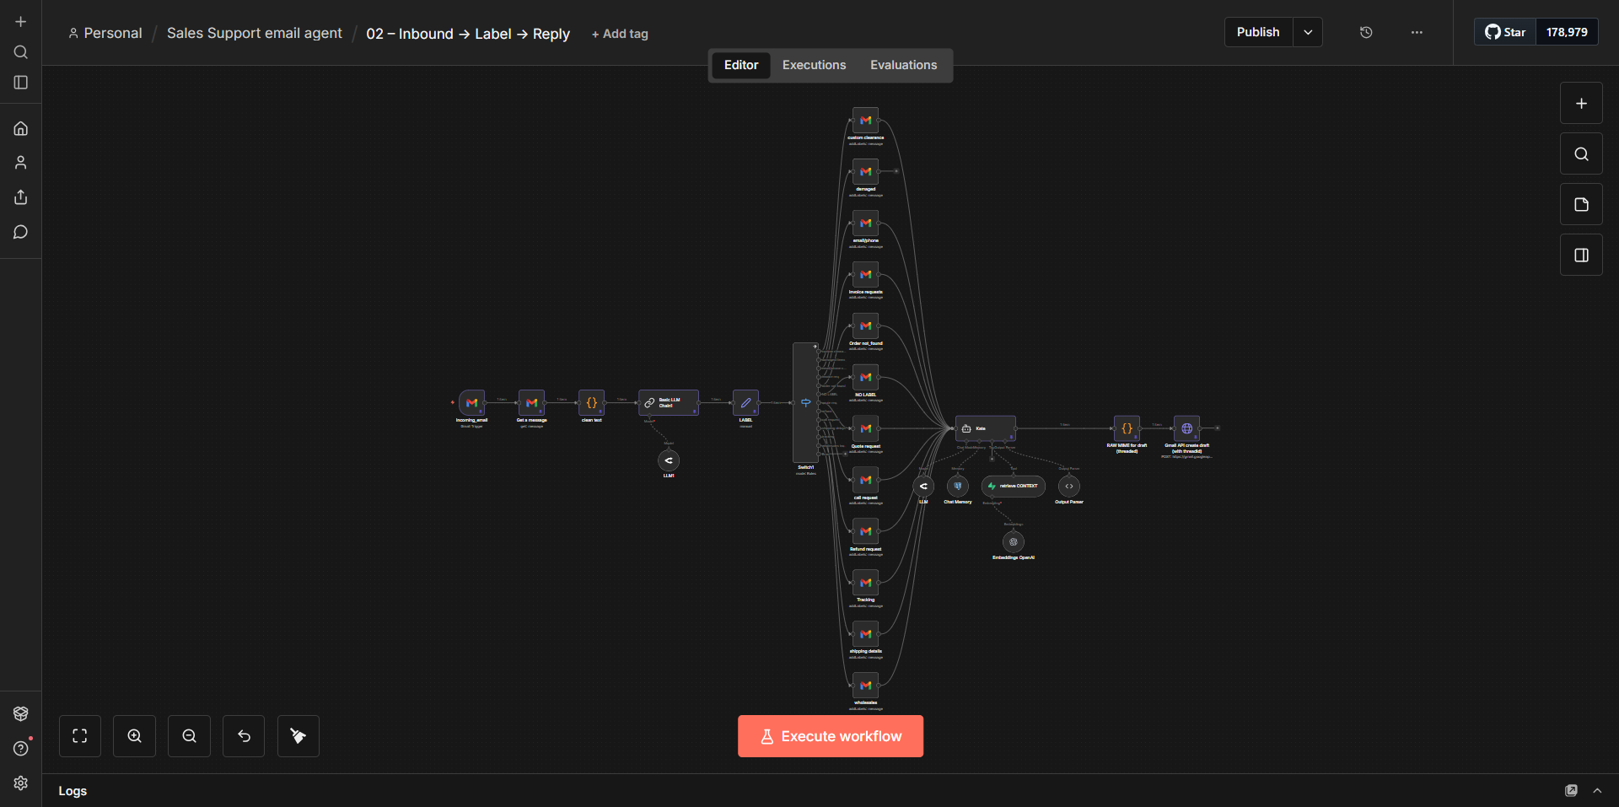1619x807 pixels.
Task: Click the Execute workflow button
Action: tap(830, 735)
